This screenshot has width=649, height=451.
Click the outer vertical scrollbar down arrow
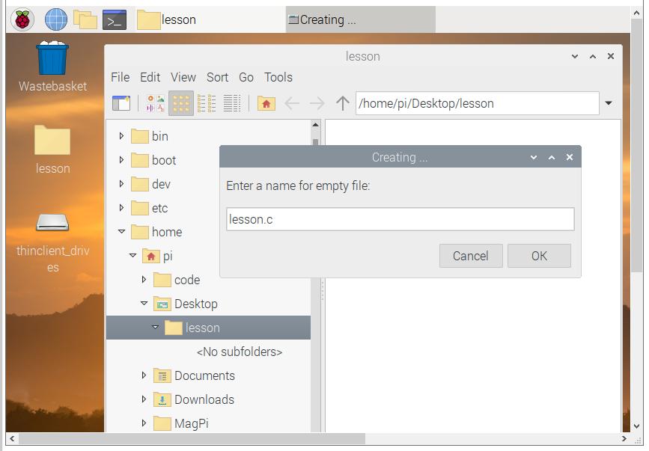click(x=636, y=426)
